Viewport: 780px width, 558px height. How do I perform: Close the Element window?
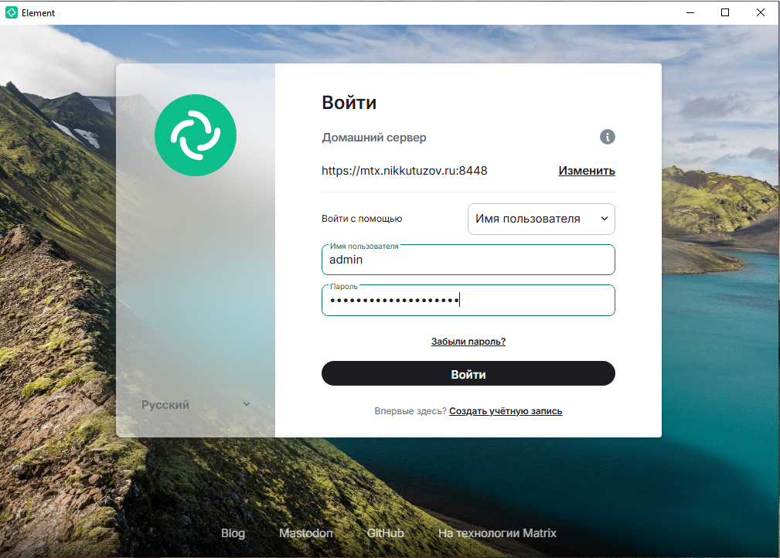(761, 12)
